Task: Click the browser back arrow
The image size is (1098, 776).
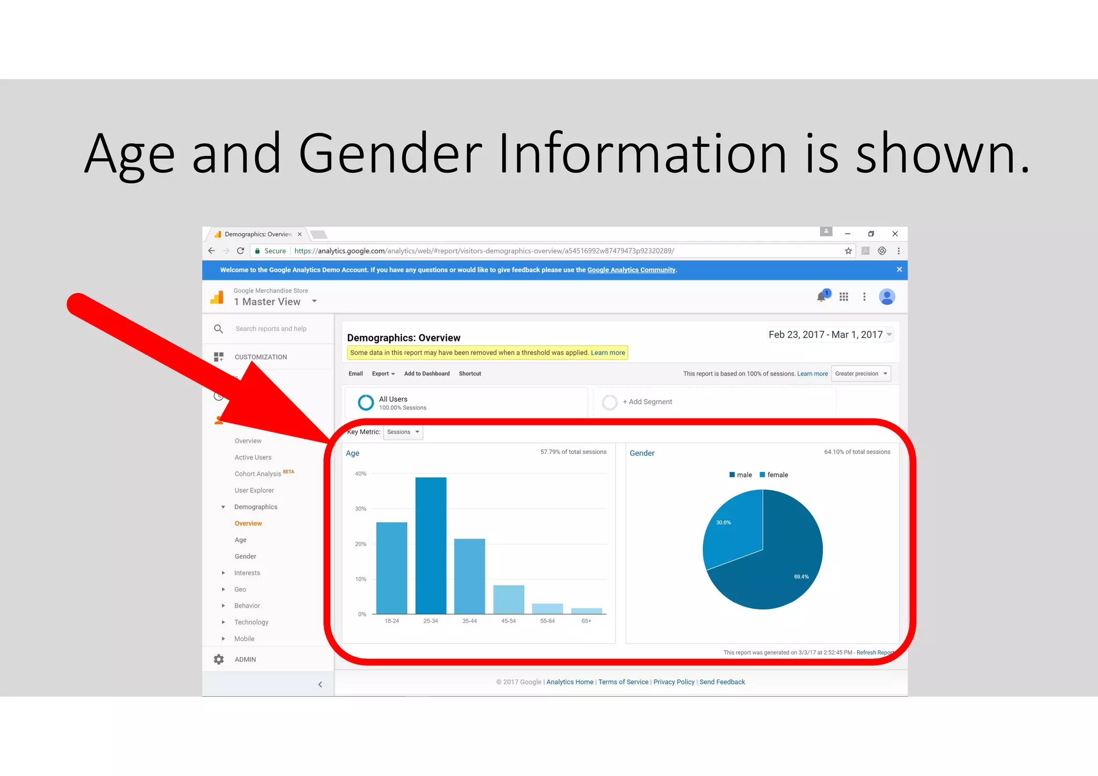Action: click(211, 251)
